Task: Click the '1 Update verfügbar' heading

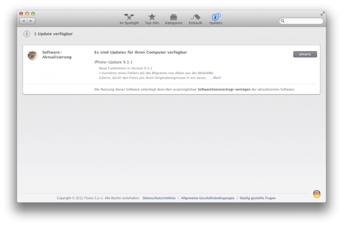Action: coord(53,34)
